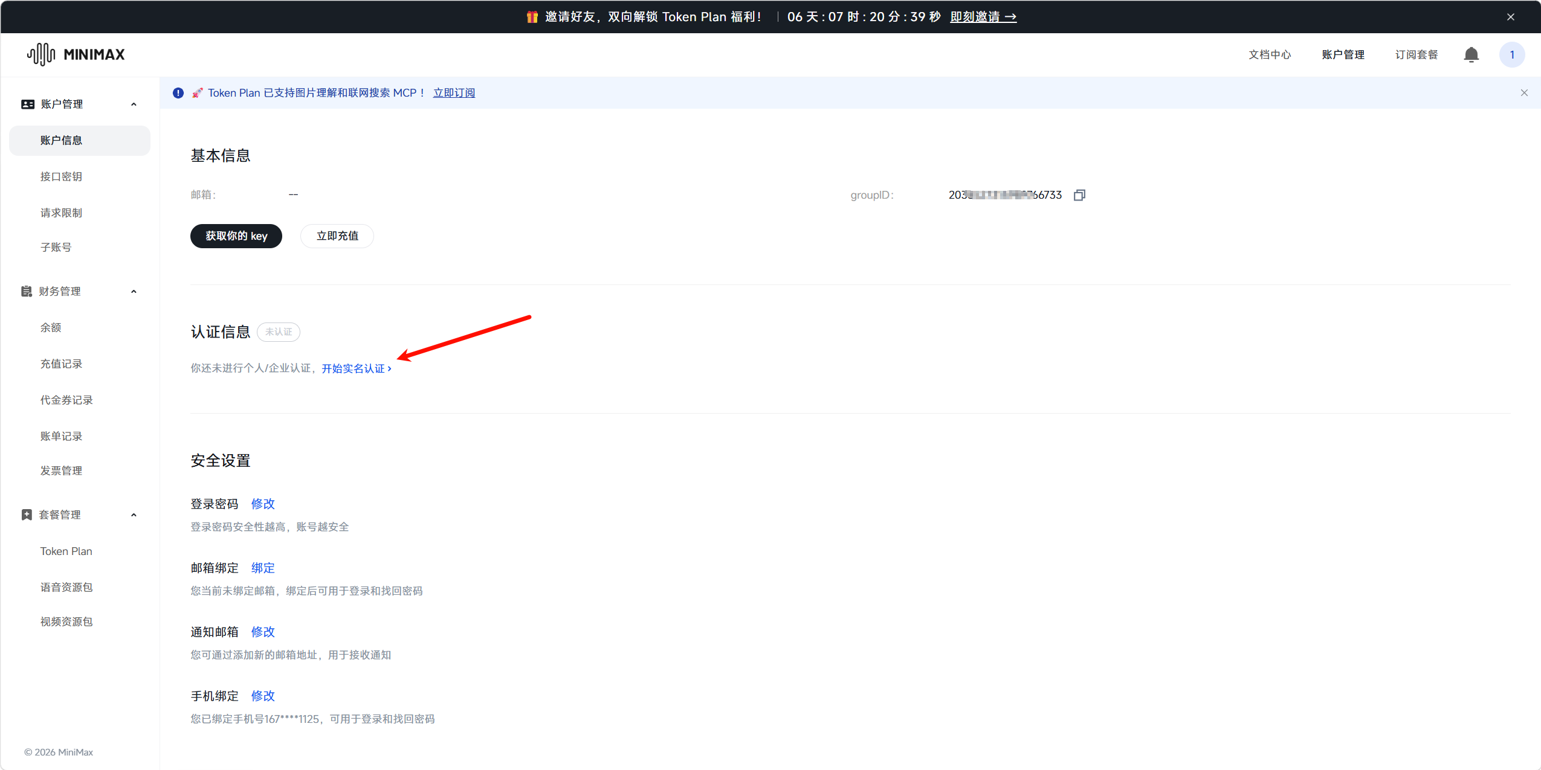The height and width of the screenshot is (770, 1541).
Task: Click 修改 next to 通知邮箱
Action: click(x=263, y=632)
